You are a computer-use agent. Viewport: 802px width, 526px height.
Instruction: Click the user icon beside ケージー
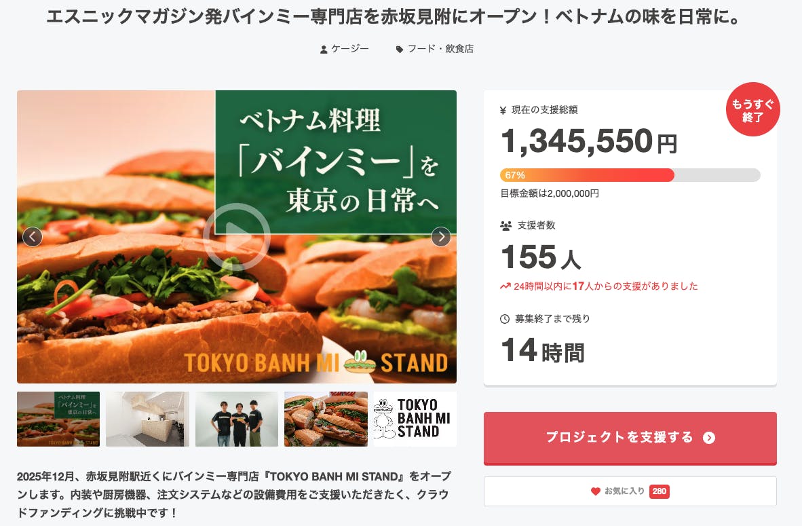tap(324, 49)
